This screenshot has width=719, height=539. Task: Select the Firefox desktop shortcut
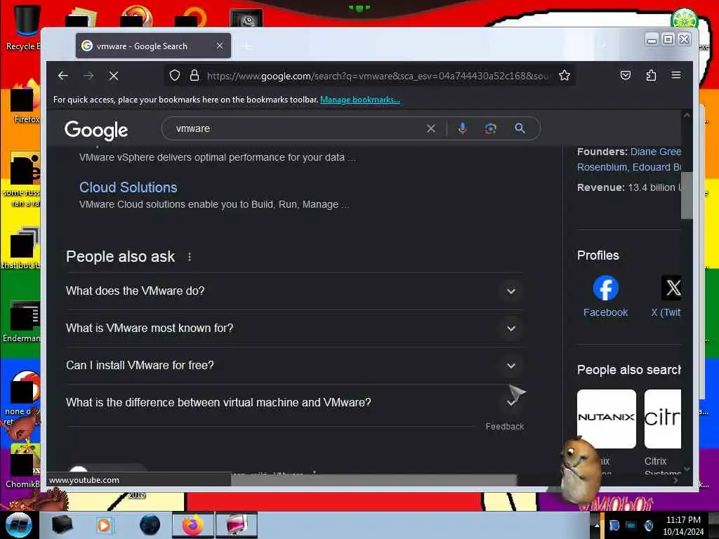pos(25,102)
